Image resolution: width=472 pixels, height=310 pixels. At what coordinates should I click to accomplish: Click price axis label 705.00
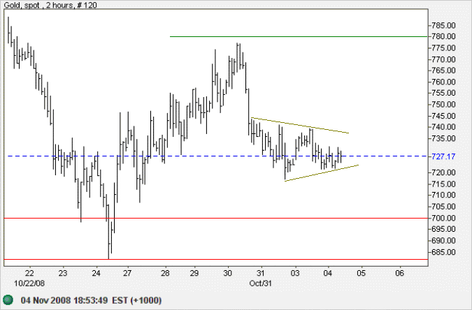coord(443,207)
